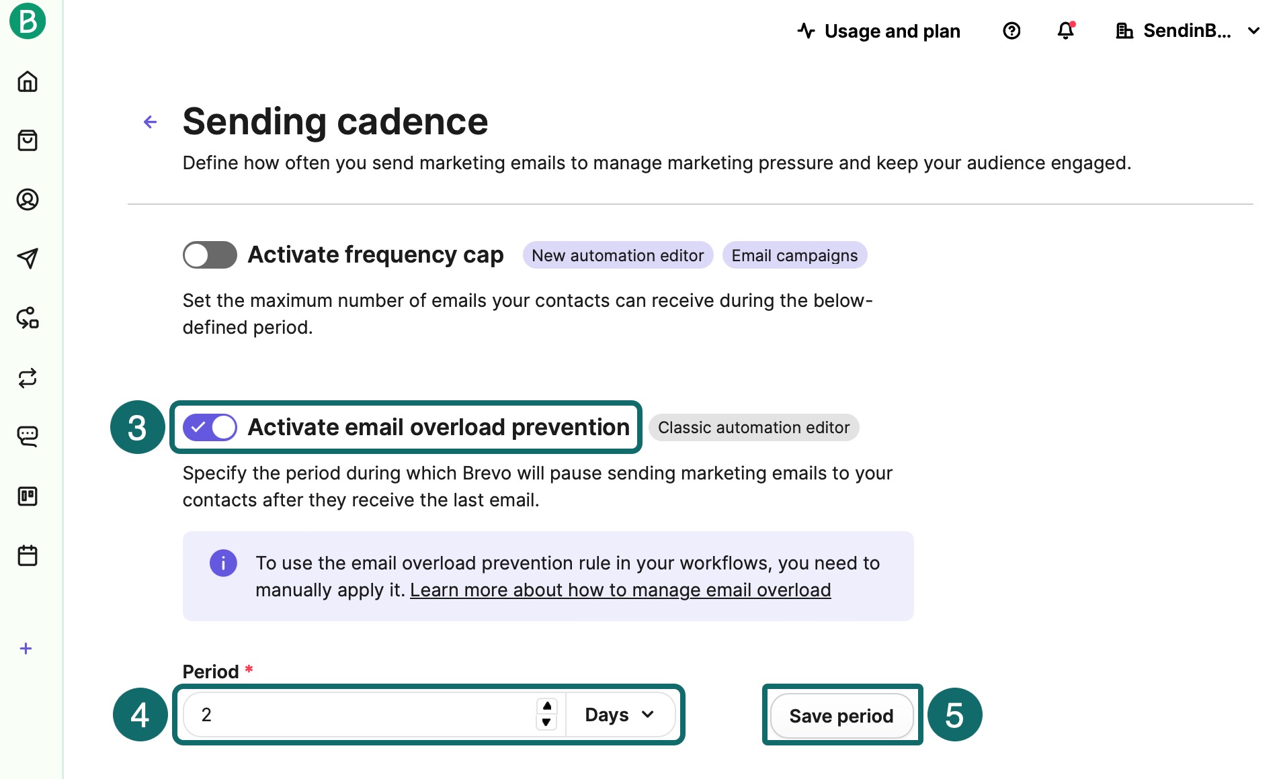Open the Transactional emails section
The width and height of the screenshot is (1281, 779).
point(28,378)
